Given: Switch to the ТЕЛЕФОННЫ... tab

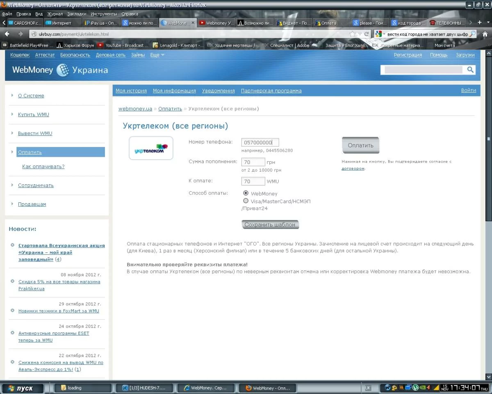Looking at the screenshot, I should click(x=448, y=23).
